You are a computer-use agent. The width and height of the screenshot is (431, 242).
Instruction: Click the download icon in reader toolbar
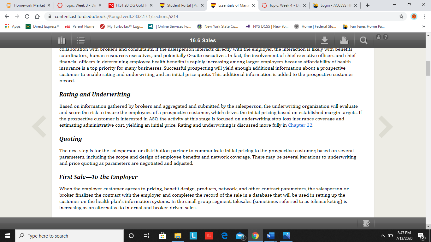pos(325,40)
